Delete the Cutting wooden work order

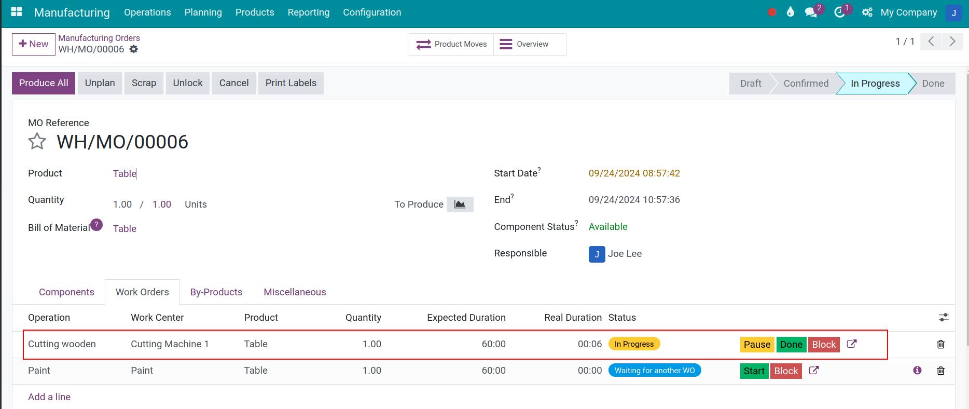pos(940,344)
